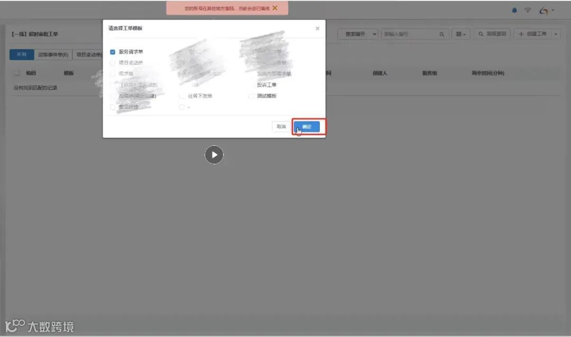Screen dimensions: 571x337
Task: Check the 测试模板 checkbox
Action: pyautogui.click(x=251, y=96)
